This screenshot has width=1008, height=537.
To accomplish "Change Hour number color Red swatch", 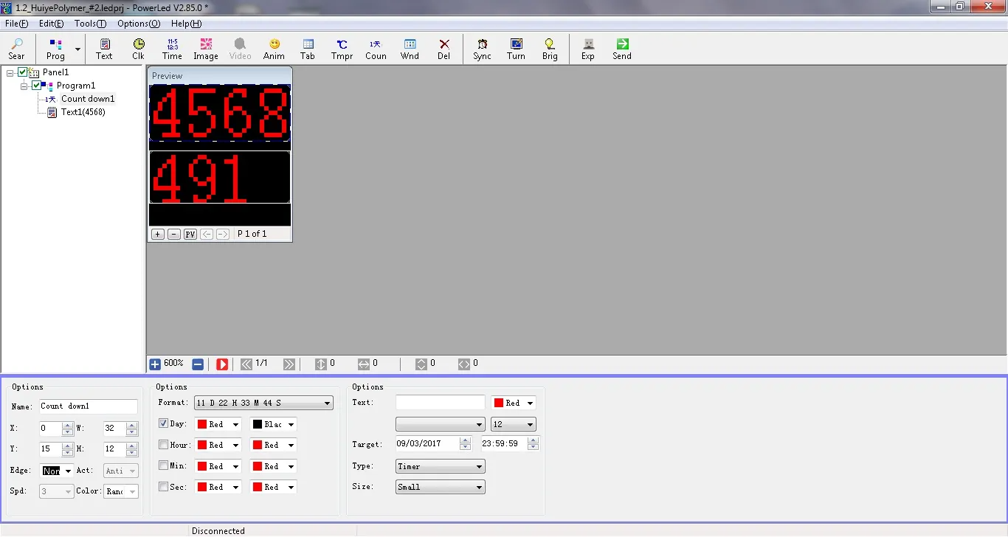I will (x=218, y=445).
